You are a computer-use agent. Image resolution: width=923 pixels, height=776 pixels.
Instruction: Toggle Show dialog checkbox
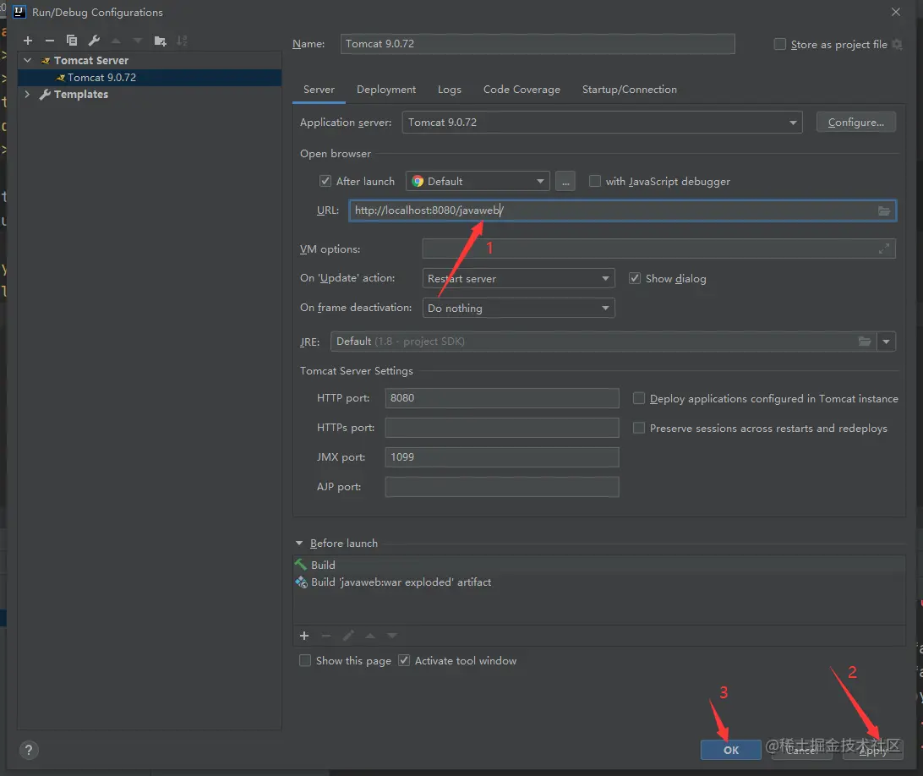point(635,278)
